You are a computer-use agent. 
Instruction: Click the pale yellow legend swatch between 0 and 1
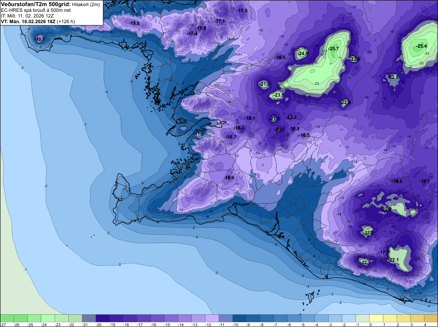click(376, 318)
